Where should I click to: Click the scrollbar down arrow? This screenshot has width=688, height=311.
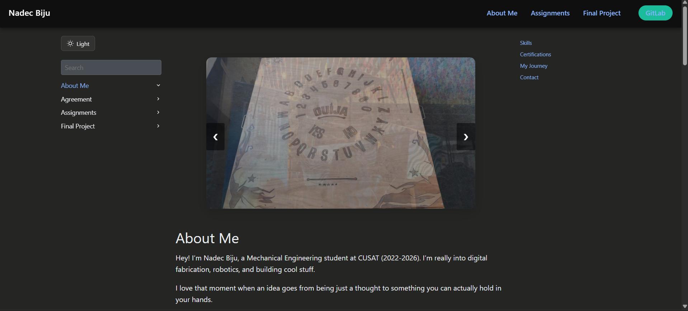click(685, 307)
